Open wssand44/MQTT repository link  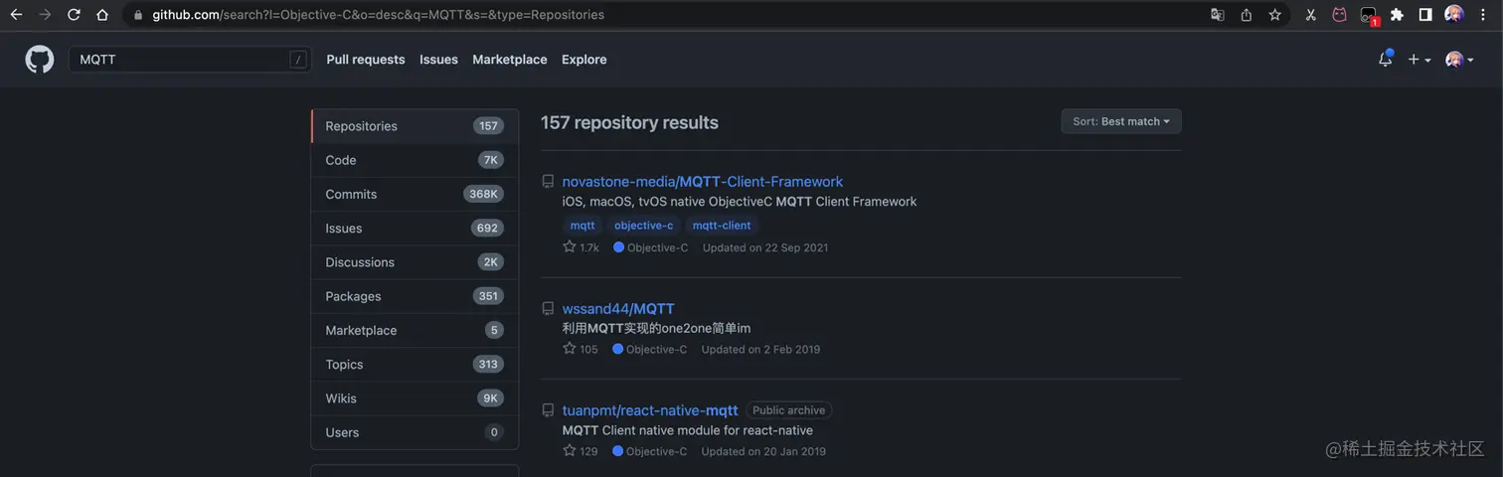tap(618, 309)
